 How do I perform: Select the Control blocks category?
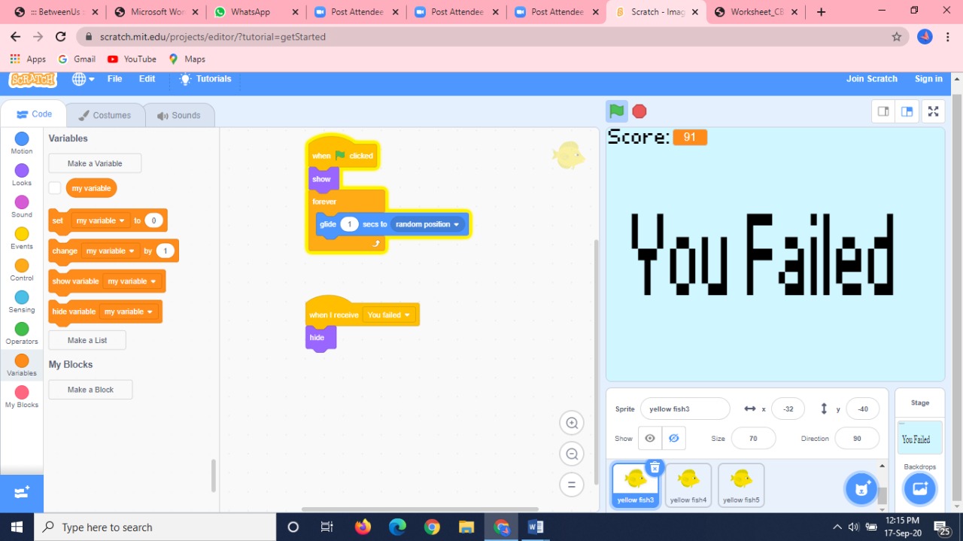click(22, 269)
